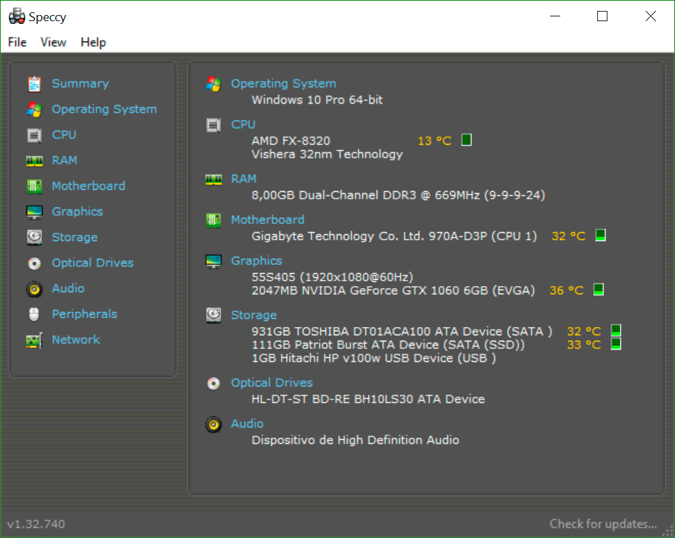
Task: Click the Graphics monitor icon in sidebar
Action: pyautogui.click(x=34, y=212)
